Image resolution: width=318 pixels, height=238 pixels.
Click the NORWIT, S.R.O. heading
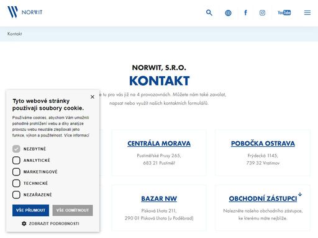(159, 68)
